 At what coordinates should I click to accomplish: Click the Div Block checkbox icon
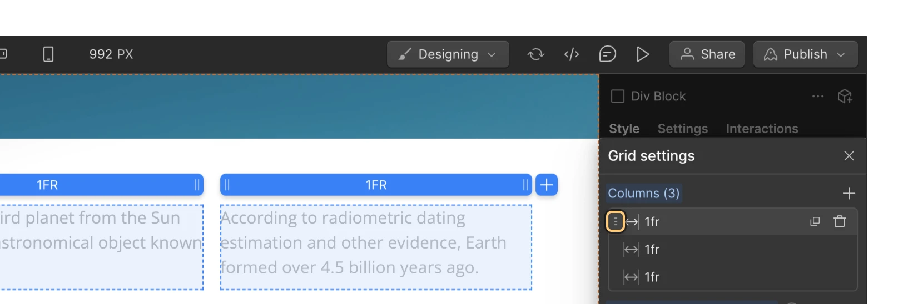click(617, 97)
